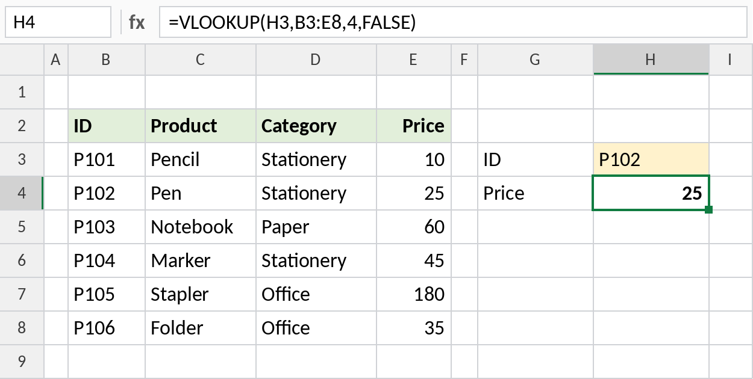Click the Product header cell
753x379 pixels.
[201, 126]
